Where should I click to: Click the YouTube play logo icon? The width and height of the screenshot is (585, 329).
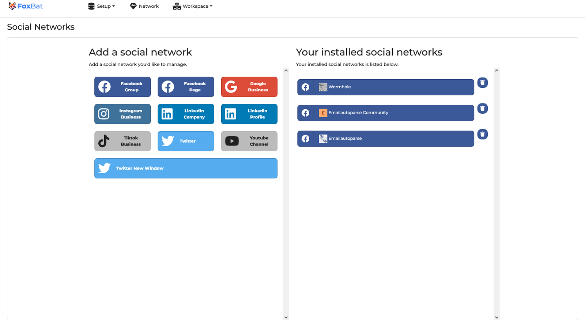232,141
